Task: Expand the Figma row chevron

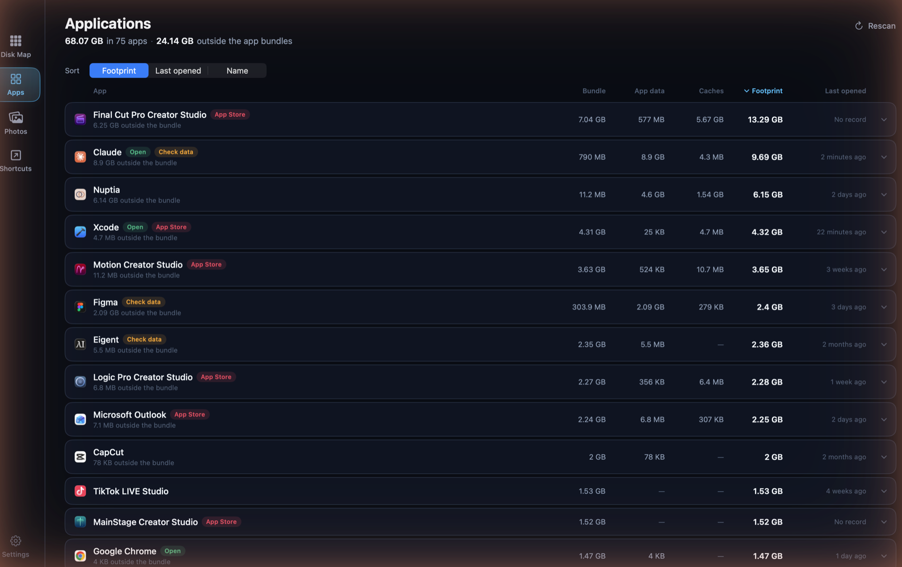Action: pyautogui.click(x=884, y=307)
